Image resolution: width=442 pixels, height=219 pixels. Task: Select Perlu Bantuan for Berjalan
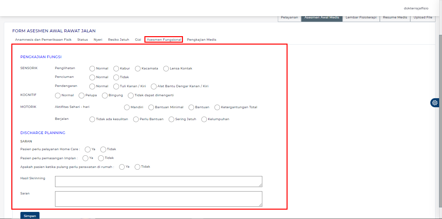pos(136,120)
